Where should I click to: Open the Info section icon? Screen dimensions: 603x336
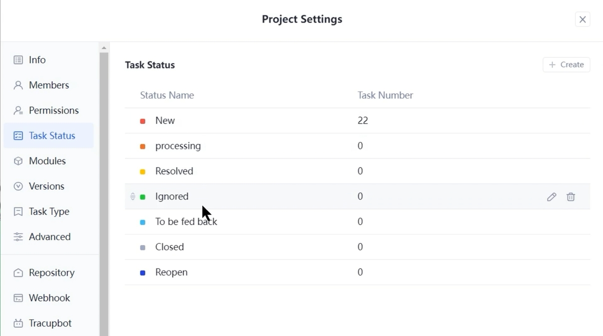click(x=18, y=59)
